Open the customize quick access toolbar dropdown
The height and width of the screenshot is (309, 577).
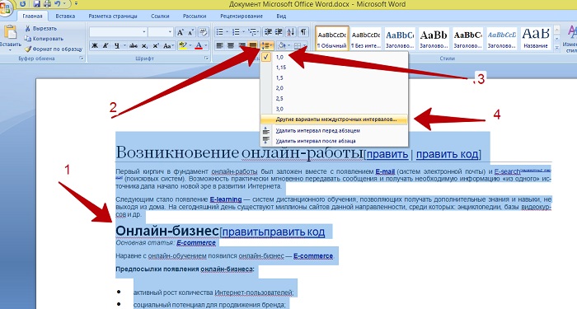tap(76, 4)
